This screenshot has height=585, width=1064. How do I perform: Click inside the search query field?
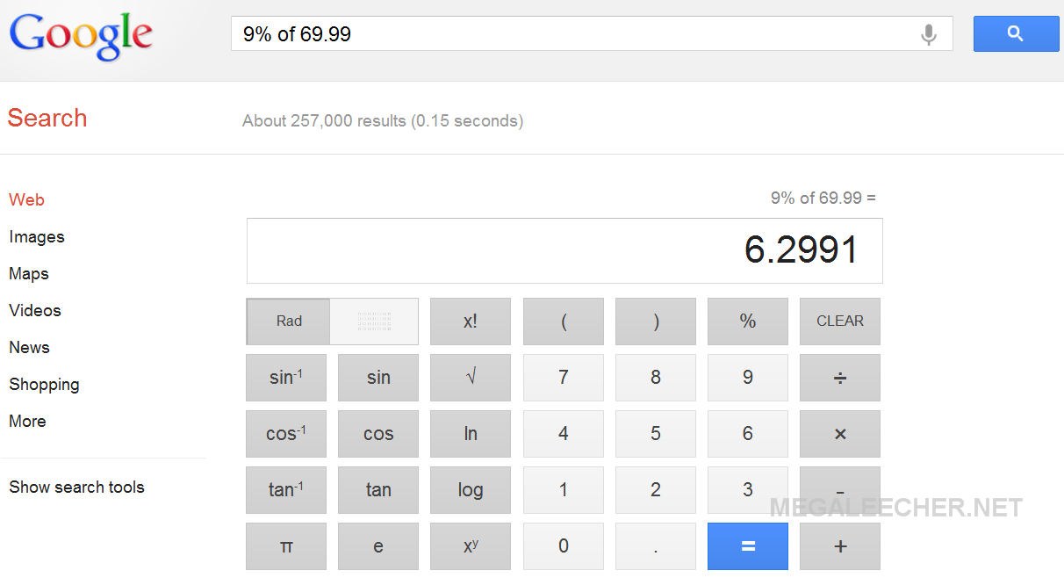(x=527, y=33)
